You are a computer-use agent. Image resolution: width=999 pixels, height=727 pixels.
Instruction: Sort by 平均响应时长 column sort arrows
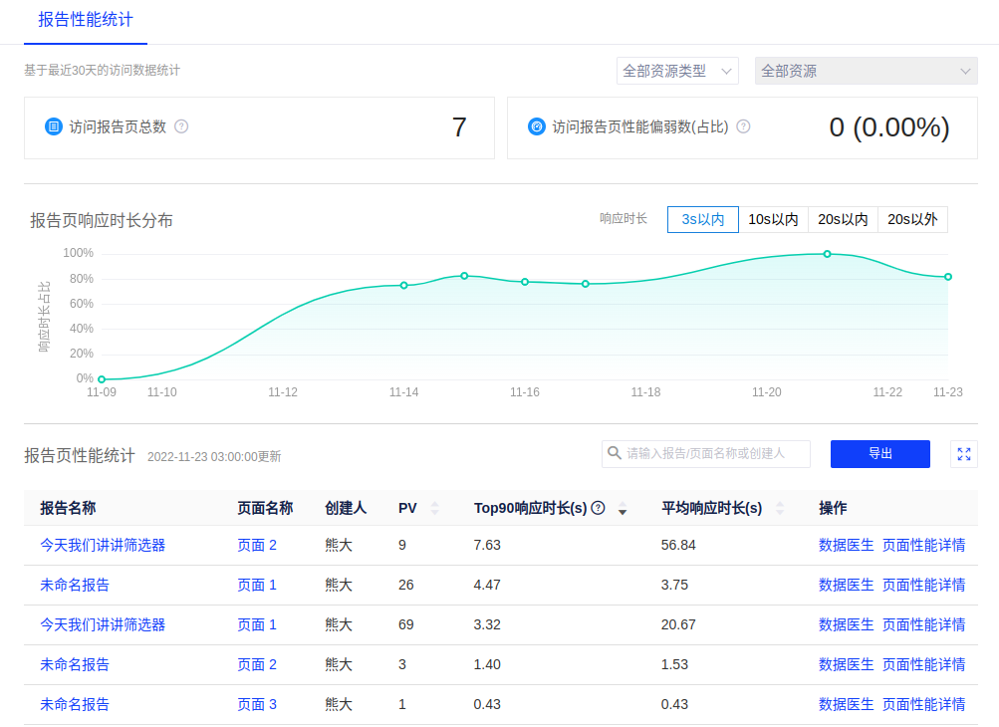(780, 508)
